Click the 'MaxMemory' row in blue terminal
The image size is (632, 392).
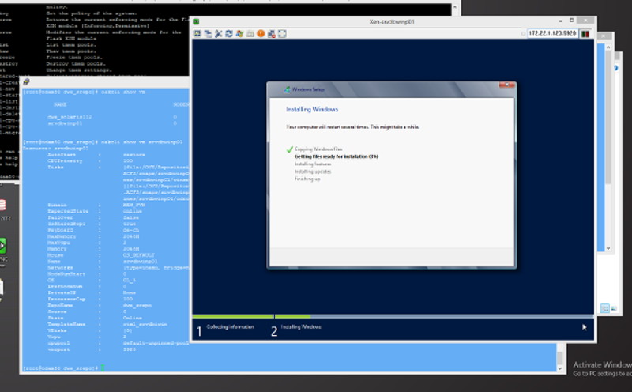click(x=93, y=236)
